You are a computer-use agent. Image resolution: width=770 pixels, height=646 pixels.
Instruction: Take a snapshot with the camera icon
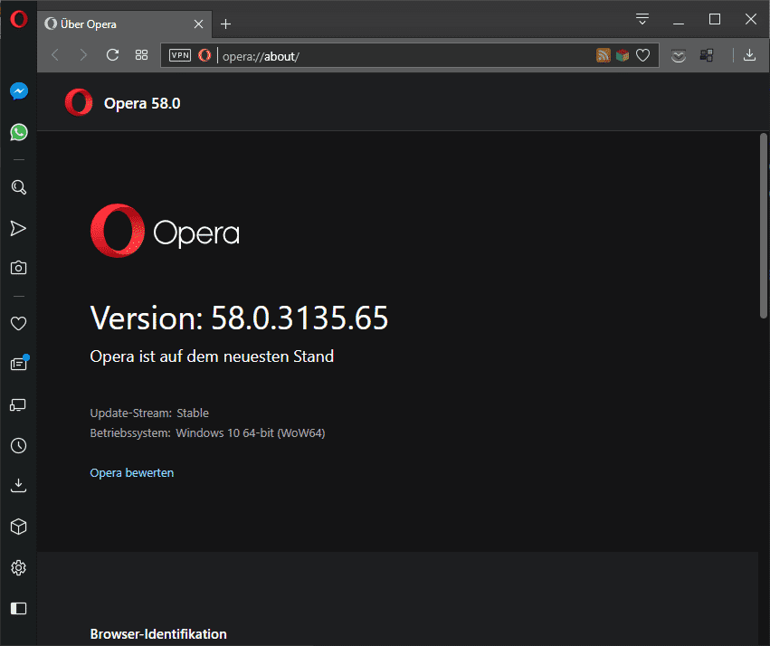19,268
